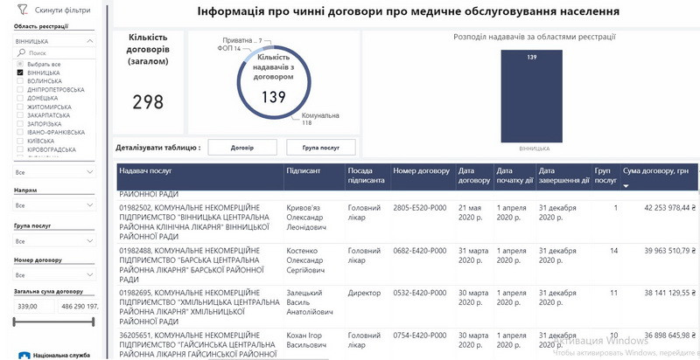Select the Выбрать все option
Image resolution: width=700 pixels, height=360 pixels.
click(x=20, y=65)
